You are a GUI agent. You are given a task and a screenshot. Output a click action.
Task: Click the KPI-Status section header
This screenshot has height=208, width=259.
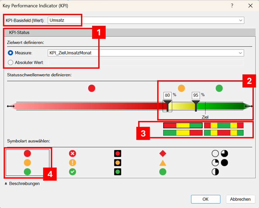point(19,32)
